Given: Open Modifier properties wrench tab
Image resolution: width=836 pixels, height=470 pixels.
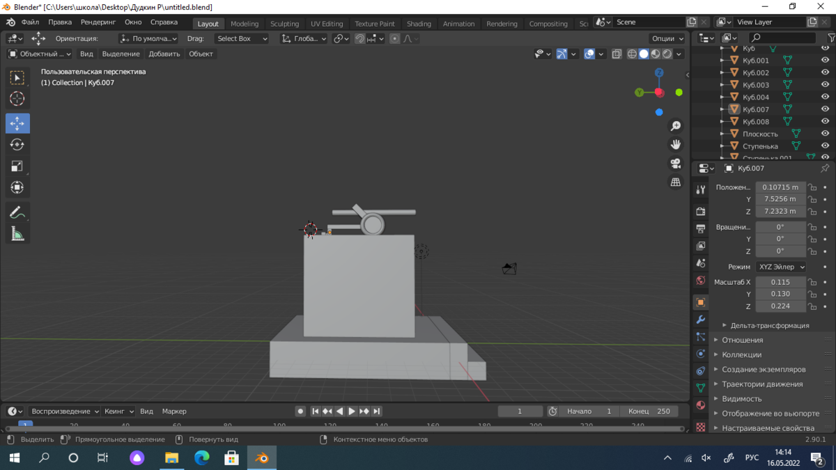Looking at the screenshot, I should (x=701, y=320).
